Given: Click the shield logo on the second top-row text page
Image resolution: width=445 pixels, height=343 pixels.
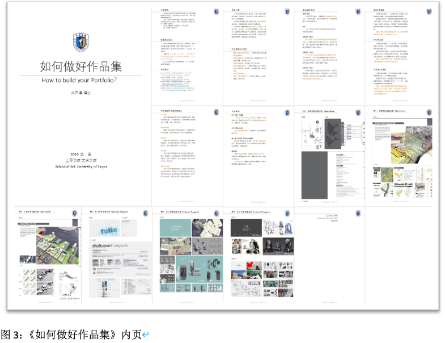Looking at the screenshot, I should click(287, 11).
